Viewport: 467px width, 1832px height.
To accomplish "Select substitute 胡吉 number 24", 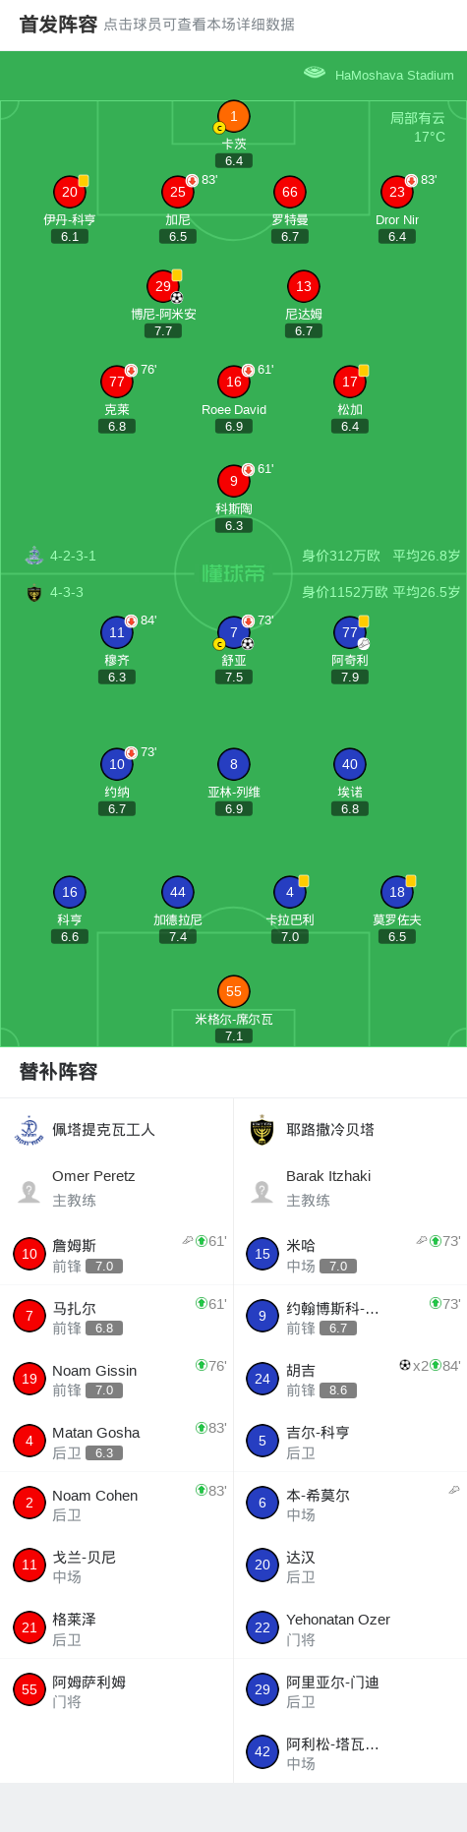I will (350, 1379).
